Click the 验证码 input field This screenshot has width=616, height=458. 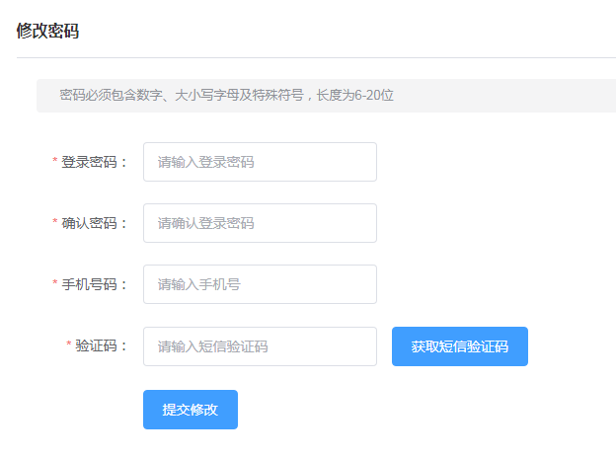pyautogui.click(x=260, y=346)
